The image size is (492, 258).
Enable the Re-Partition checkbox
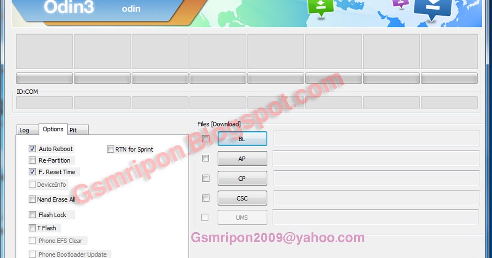click(x=32, y=160)
